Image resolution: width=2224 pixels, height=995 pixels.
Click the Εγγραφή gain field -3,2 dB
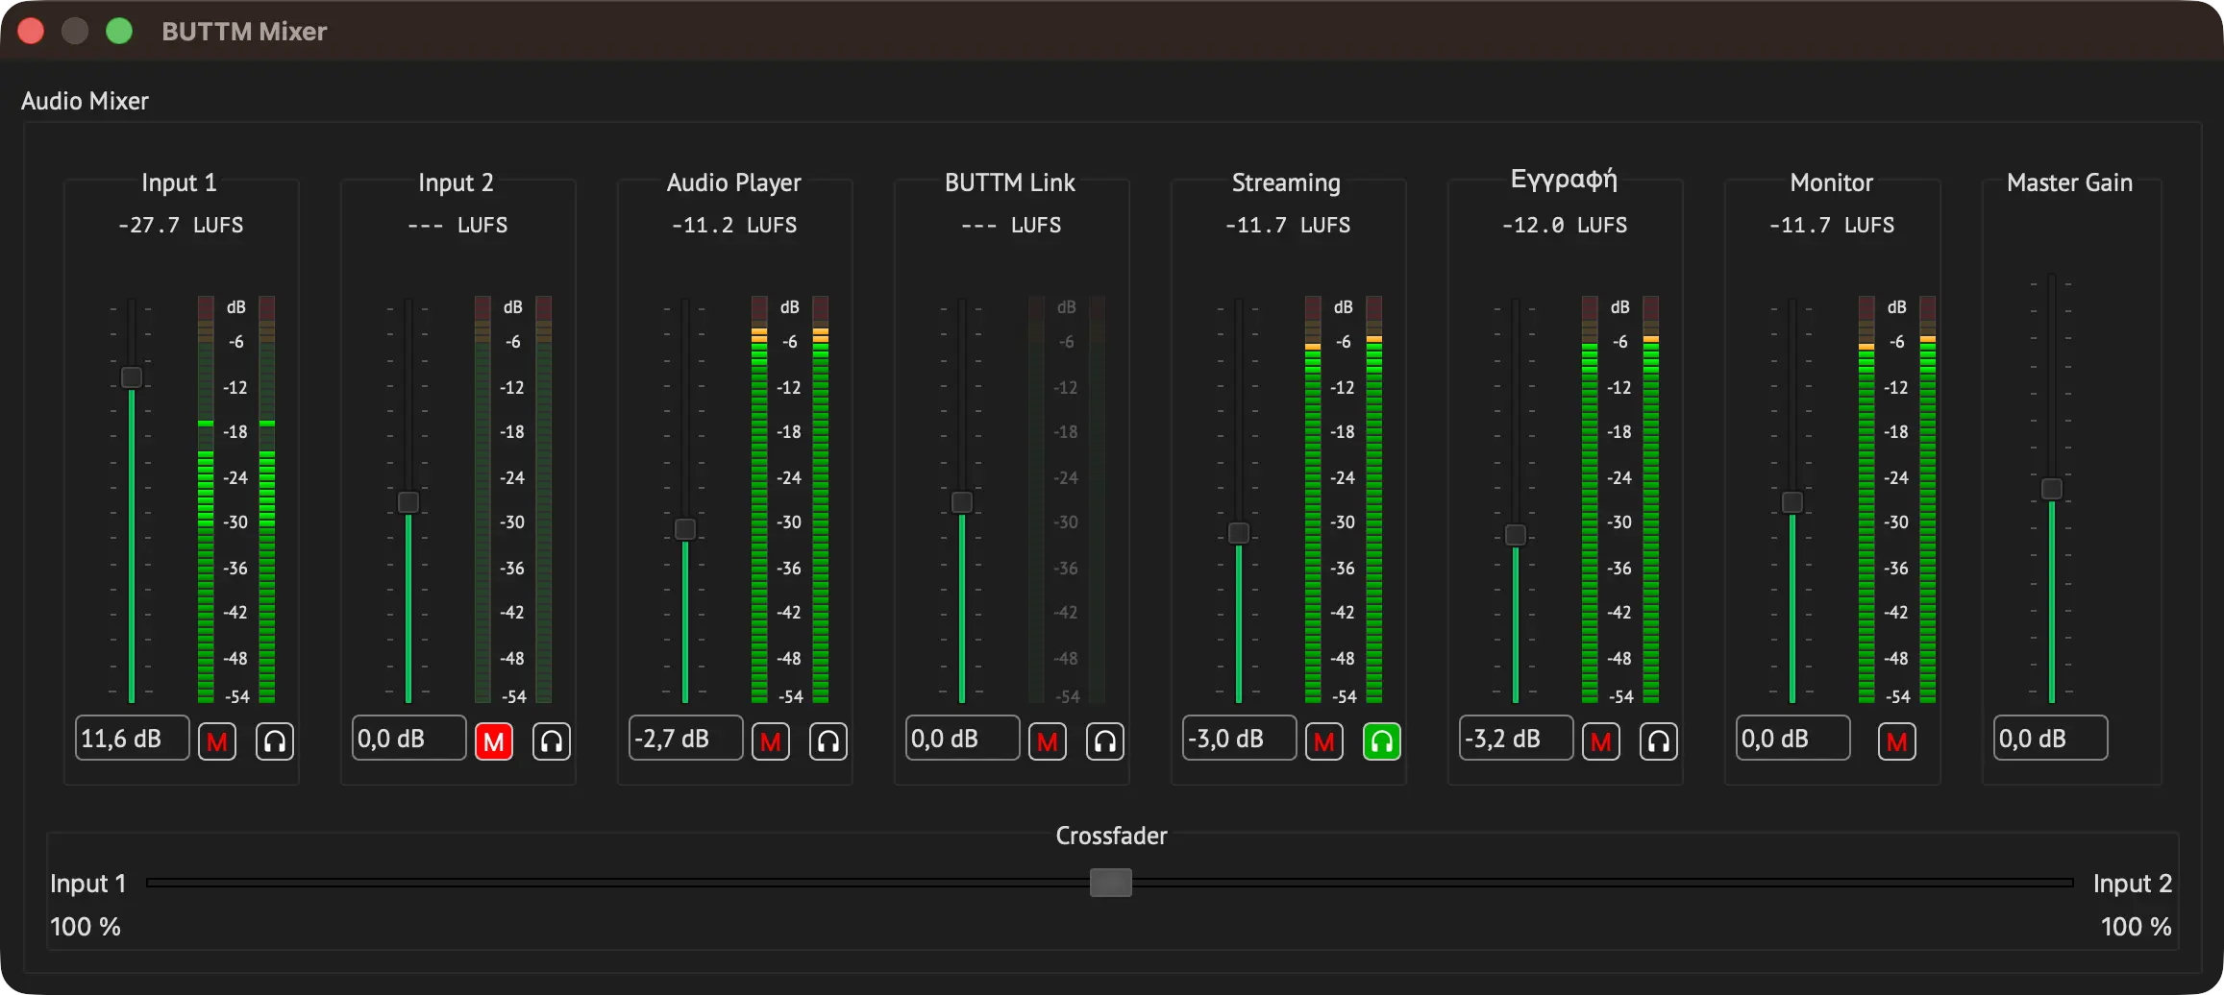tap(1517, 739)
